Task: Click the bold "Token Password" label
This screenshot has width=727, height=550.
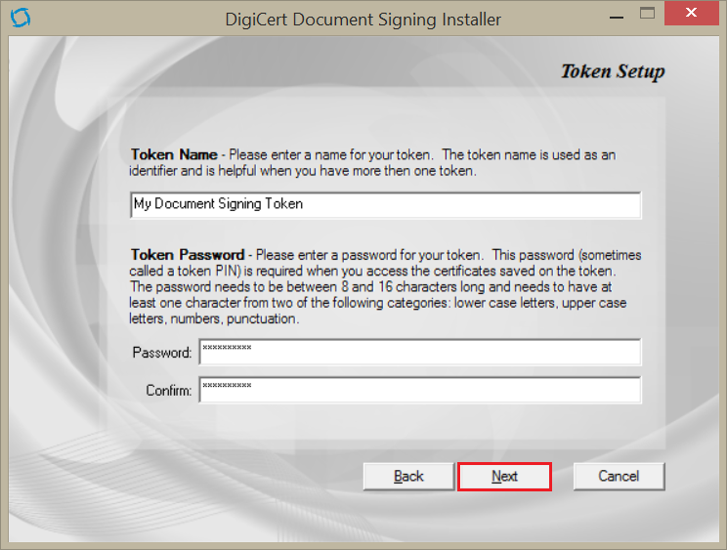Action: [x=187, y=255]
